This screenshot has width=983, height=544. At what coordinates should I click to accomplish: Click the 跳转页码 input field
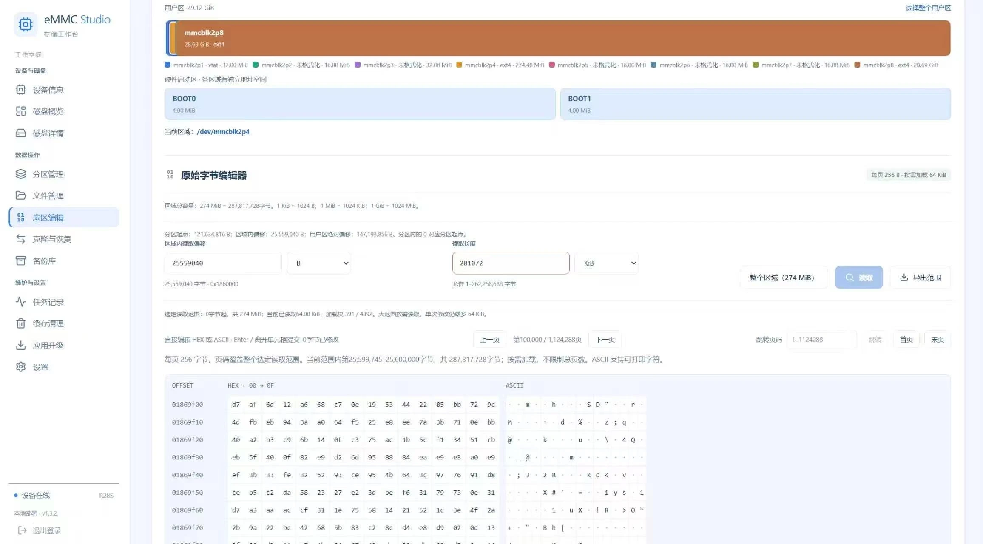821,340
